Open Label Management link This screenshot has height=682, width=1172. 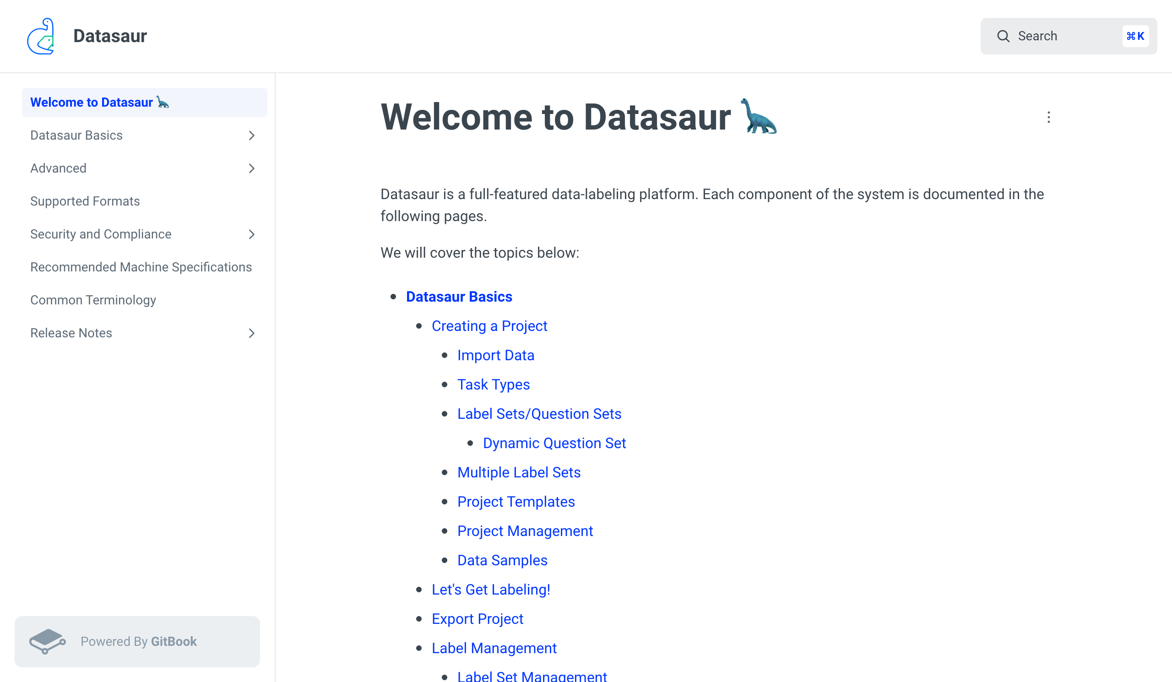click(x=494, y=648)
